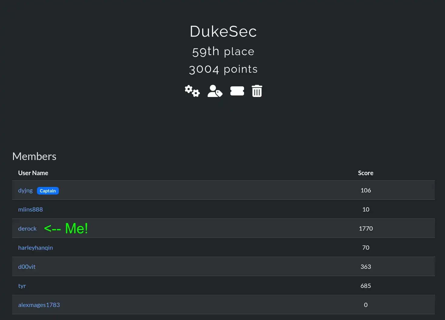Click the invite ticket icon
The height and width of the screenshot is (320, 445).
click(x=237, y=91)
